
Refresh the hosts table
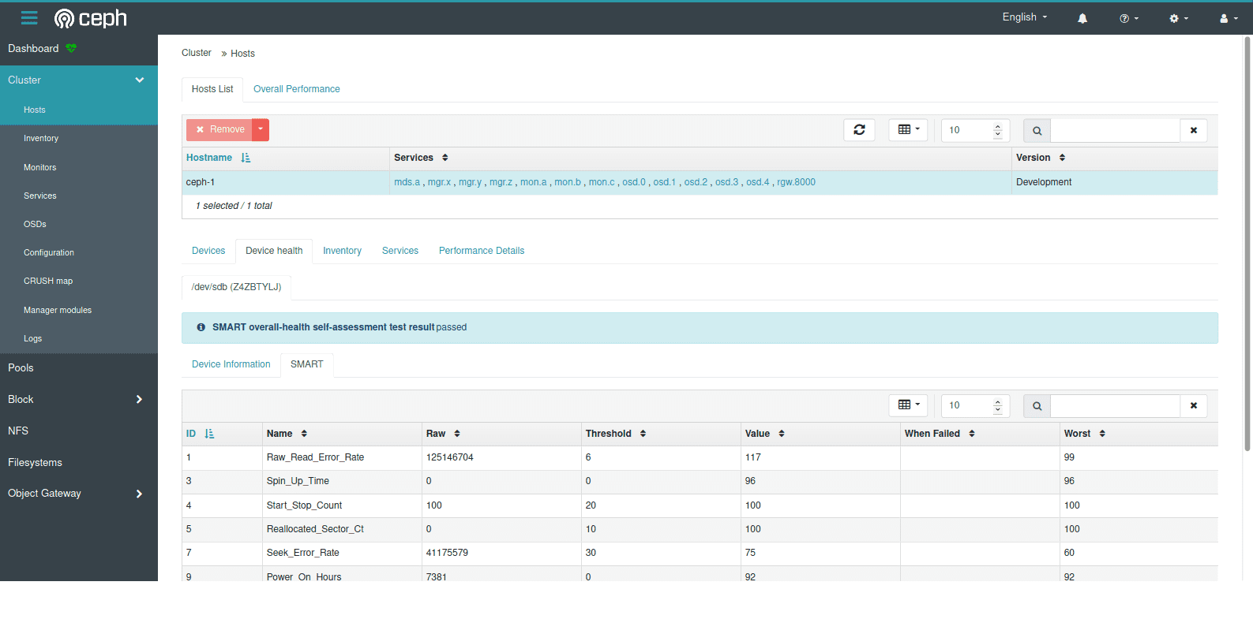point(859,130)
